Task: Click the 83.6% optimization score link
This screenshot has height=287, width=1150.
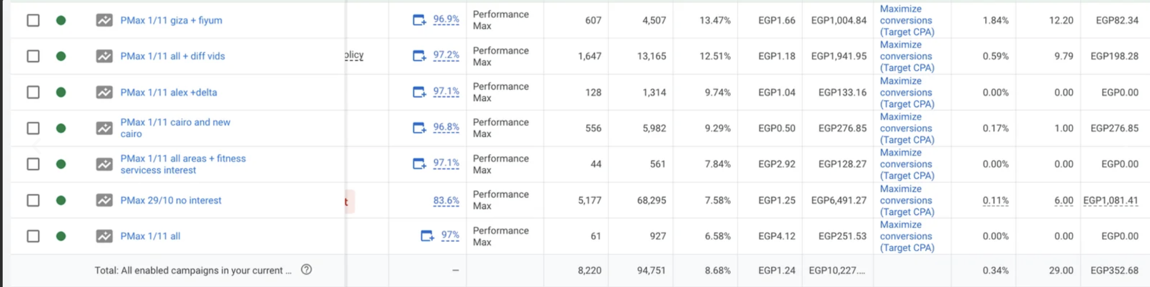Action: click(446, 200)
